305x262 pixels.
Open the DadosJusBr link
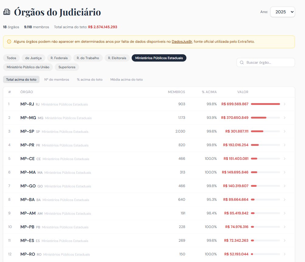(182, 42)
